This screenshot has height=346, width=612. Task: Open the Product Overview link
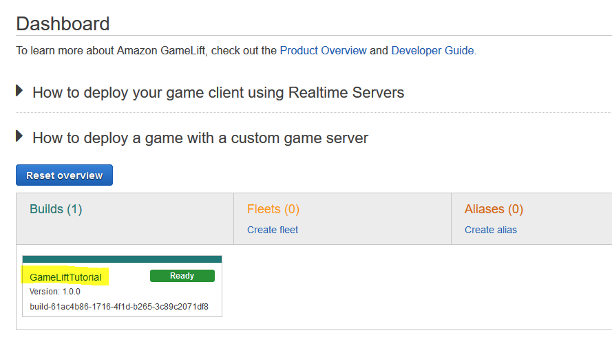pos(323,50)
